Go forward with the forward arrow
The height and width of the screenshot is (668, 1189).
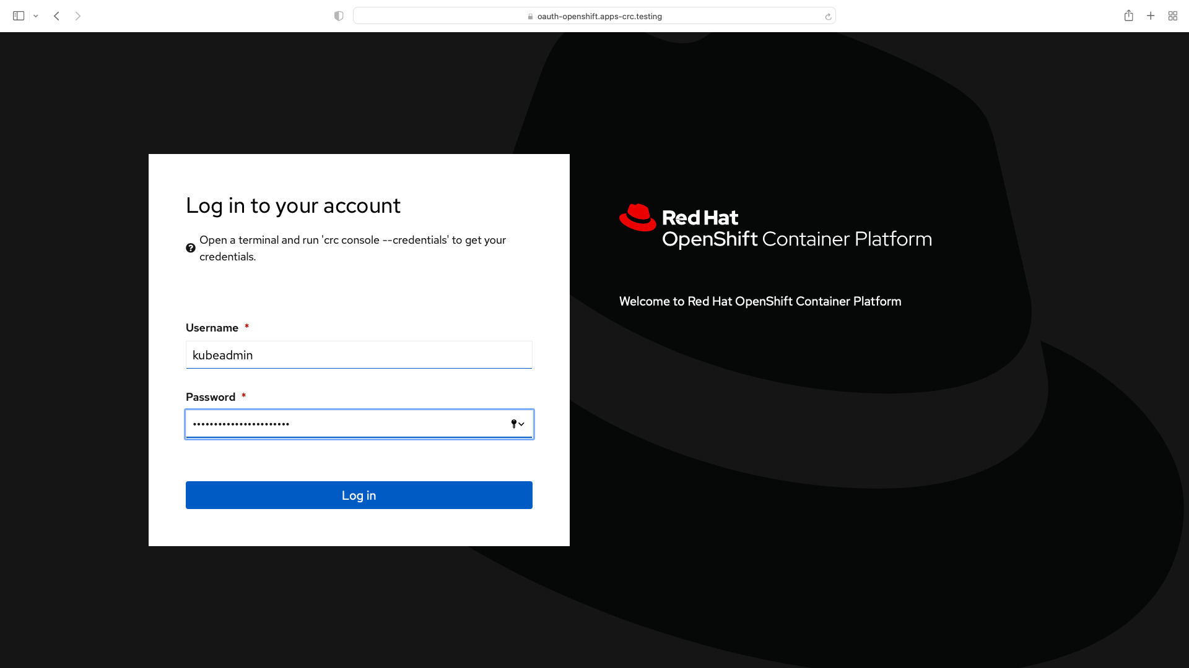pyautogui.click(x=78, y=16)
